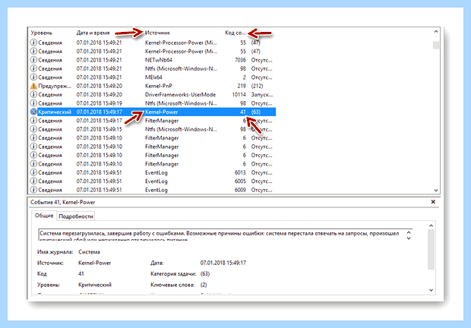Close the event details pane with X
The width and height of the screenshot is (471, 328).
click(433, 202)
